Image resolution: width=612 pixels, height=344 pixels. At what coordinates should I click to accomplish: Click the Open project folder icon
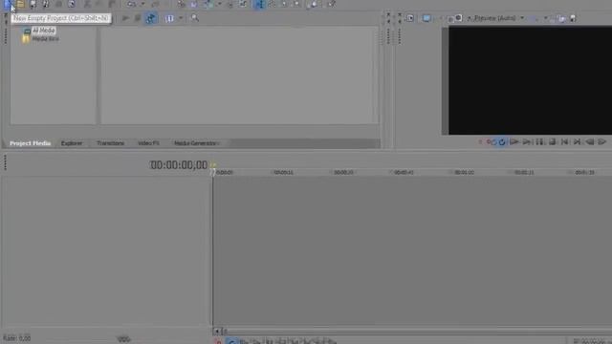pos(20,4)
